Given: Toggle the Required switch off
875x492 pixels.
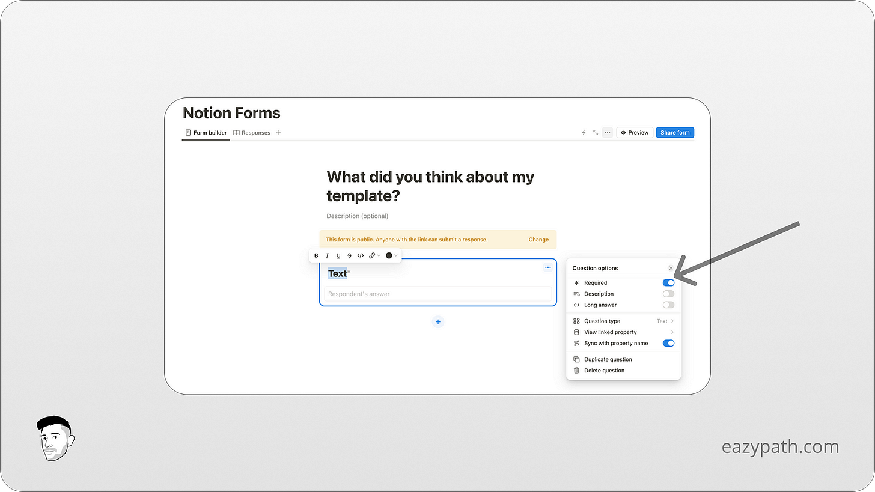Looking at the screenshot, I should 668,282.
